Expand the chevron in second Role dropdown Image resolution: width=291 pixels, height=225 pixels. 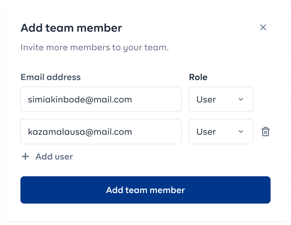[x=241, y=132]
